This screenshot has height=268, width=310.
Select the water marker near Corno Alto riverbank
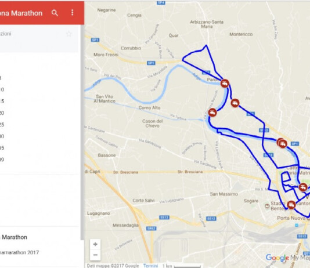point(212,113)
